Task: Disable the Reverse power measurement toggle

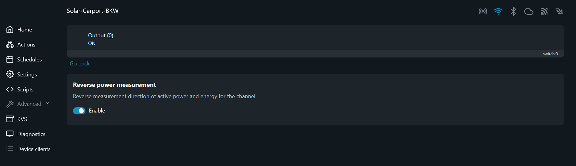Action: [x=79, y=111]
